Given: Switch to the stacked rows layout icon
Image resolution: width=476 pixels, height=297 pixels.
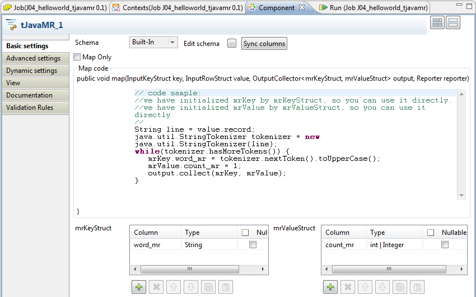Looking at the screenshot, I should pyautogui.click(x=453, y=22).
